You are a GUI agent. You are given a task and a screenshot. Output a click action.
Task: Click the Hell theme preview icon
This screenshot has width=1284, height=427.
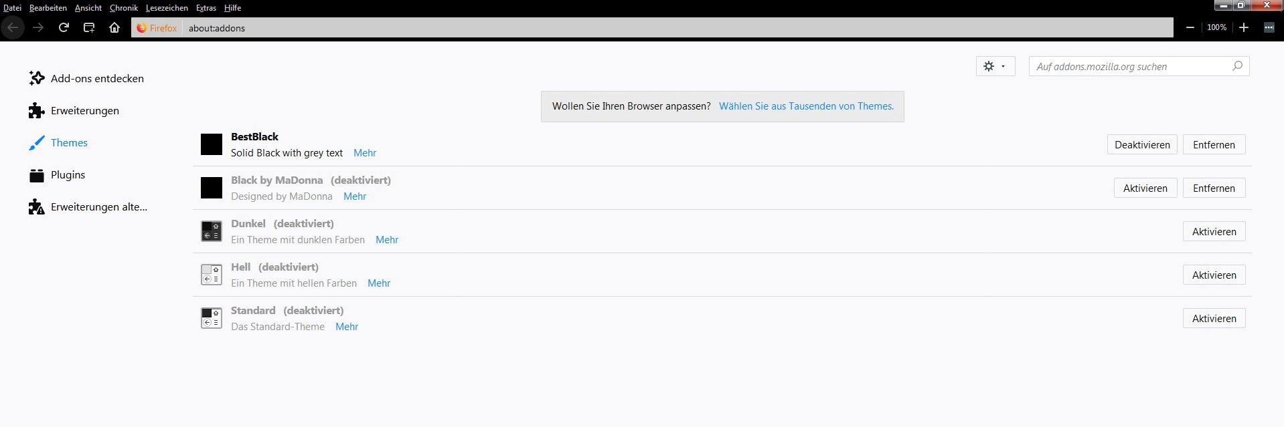click(x=212, y=275)
